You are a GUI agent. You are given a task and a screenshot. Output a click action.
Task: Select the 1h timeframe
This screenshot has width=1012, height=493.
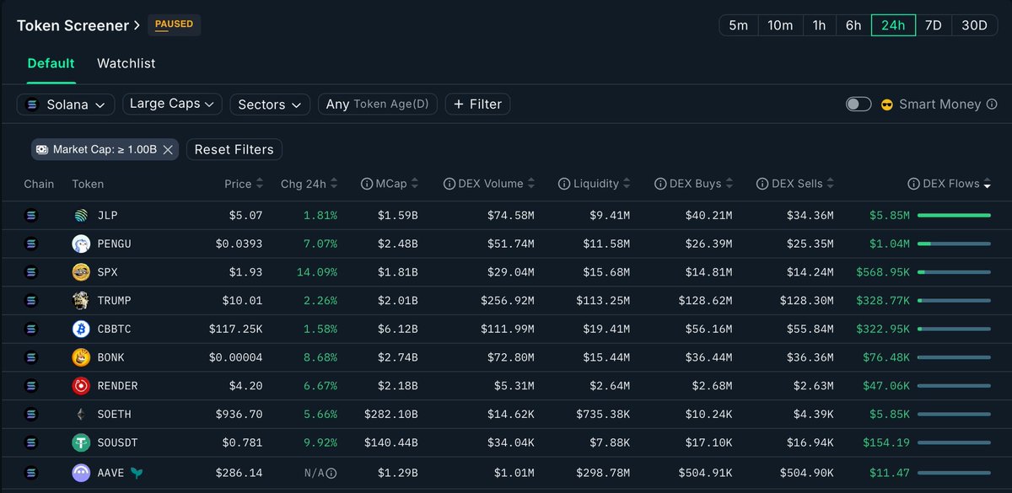click(819, 25)
